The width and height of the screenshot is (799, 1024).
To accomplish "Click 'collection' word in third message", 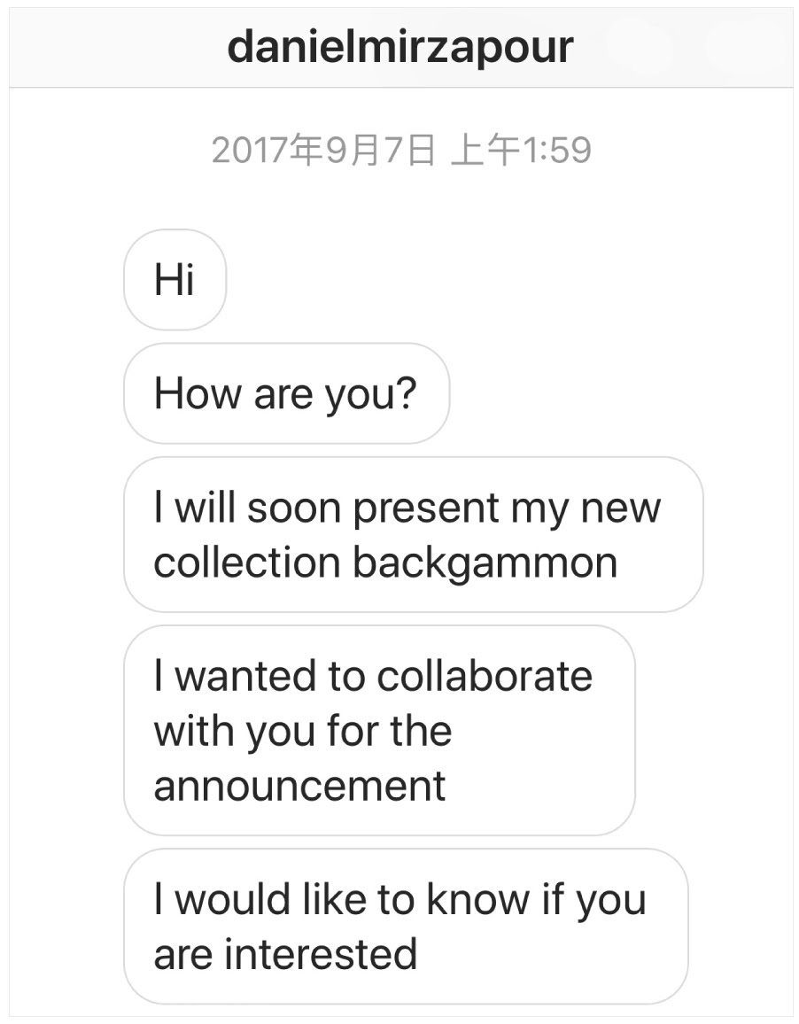I will coord(246,563).
